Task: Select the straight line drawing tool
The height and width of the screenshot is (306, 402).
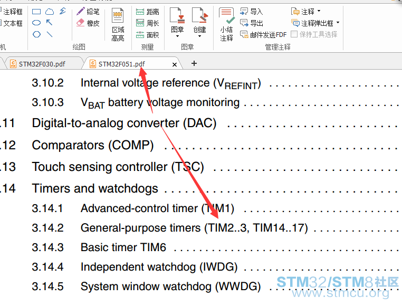Action: (50, 34)
